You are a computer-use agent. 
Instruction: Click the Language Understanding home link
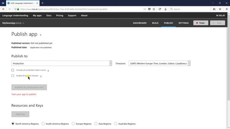pos(15,15)
